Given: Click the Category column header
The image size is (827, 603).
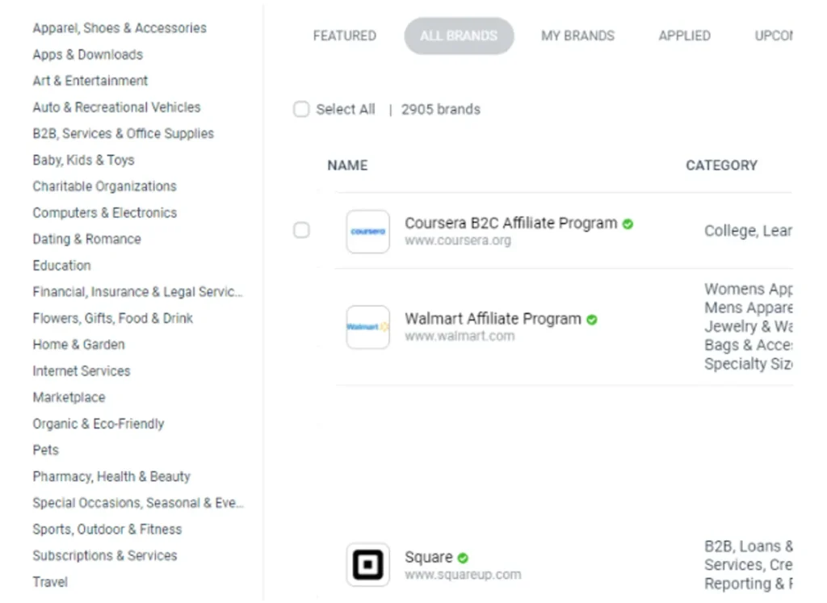Looking at the screenshot, I should pos(721,165).
